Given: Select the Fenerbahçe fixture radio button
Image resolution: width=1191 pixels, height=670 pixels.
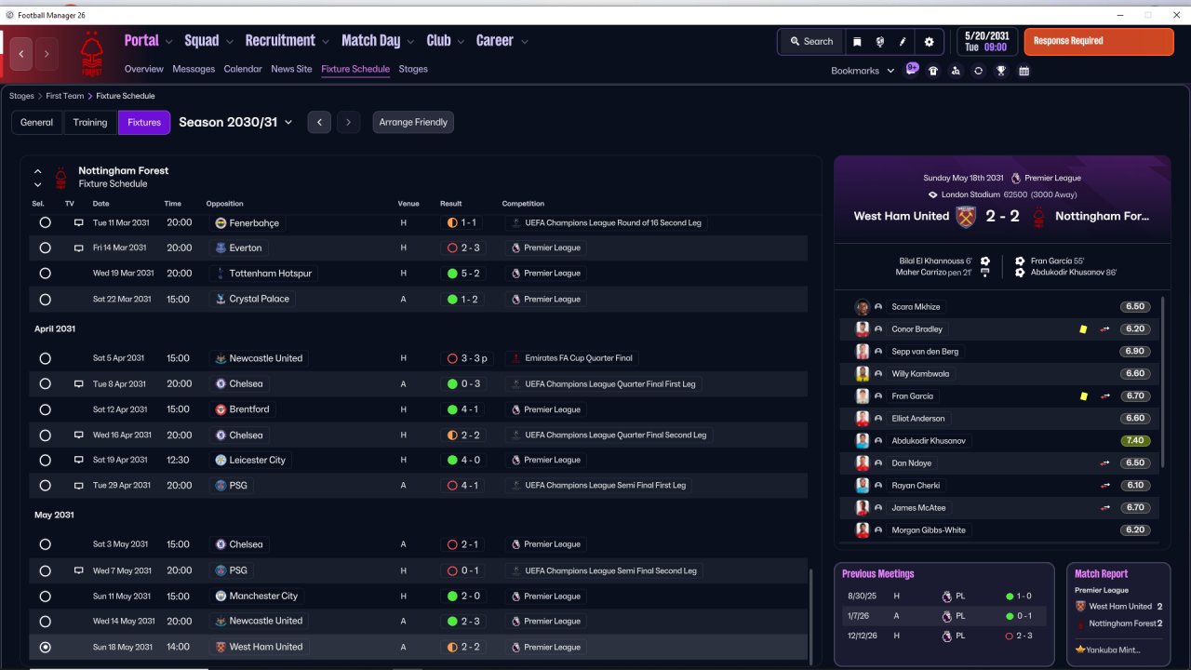Looking at the screenshot, I should [45, 223].
